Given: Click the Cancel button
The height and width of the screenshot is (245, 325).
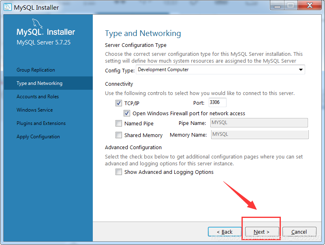Looking at the screenshot, I should tap(299, 232).
